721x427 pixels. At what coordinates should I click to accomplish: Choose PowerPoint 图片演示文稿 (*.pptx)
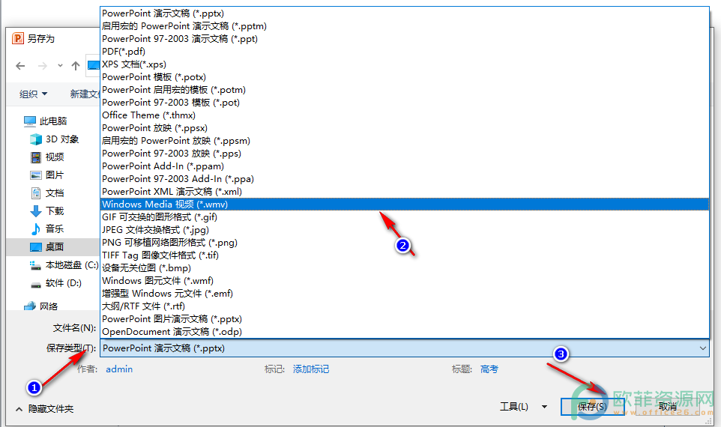[x=405, y=319]
